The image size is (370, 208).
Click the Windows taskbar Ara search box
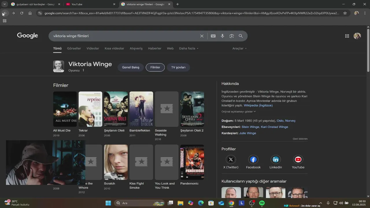(139, 203)
